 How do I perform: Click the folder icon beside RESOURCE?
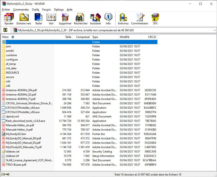tap(4, 73)
